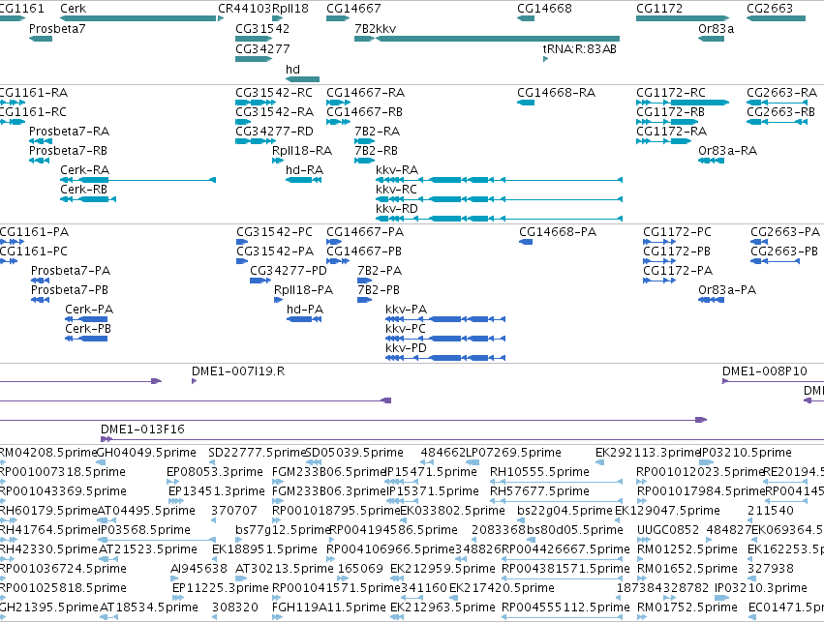Select the CG1172-RC transcript label
The height and width of the screenshot is (622, 824).
(x=671, y=93)
